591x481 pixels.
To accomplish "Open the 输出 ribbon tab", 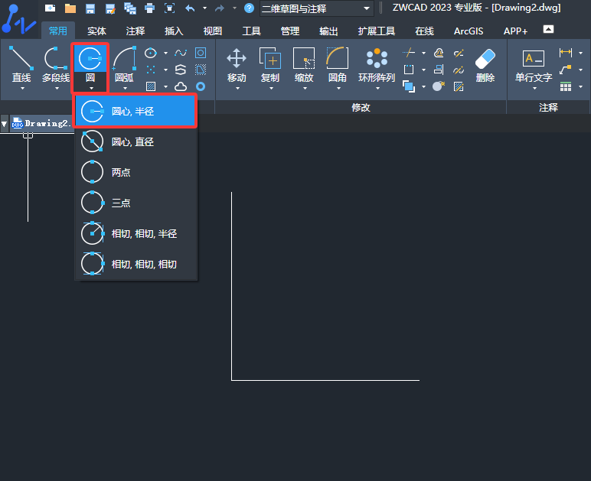I will pyautogui.click(x=328, y=31).
